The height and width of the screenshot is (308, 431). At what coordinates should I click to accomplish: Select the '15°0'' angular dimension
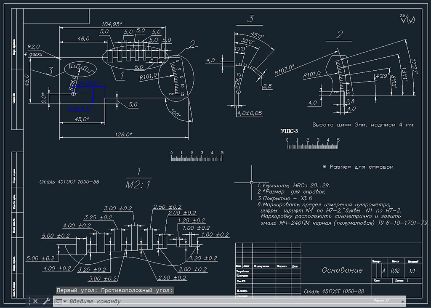coord(240,49)
